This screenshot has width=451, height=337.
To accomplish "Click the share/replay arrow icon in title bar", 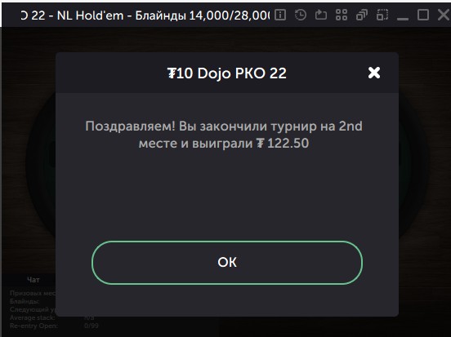I will (321, 15).
